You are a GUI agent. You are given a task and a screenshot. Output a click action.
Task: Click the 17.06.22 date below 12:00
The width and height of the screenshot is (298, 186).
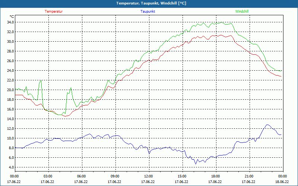[148, 182]
